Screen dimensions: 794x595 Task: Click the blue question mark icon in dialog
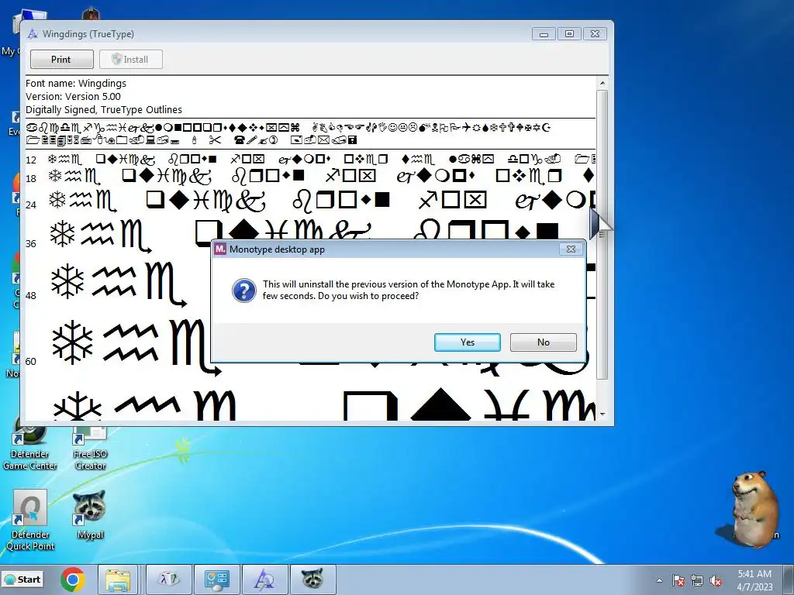pyautogui.click(x=243, y=291)
